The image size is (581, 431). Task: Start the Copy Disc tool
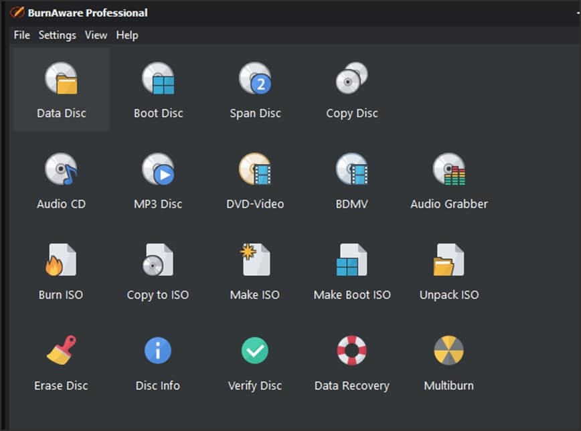click(352, 79)
